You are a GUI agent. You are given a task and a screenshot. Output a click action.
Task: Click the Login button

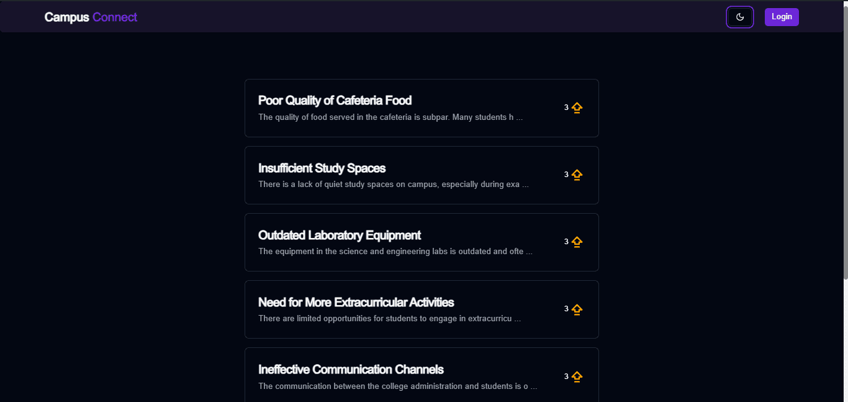pos(782,17)
